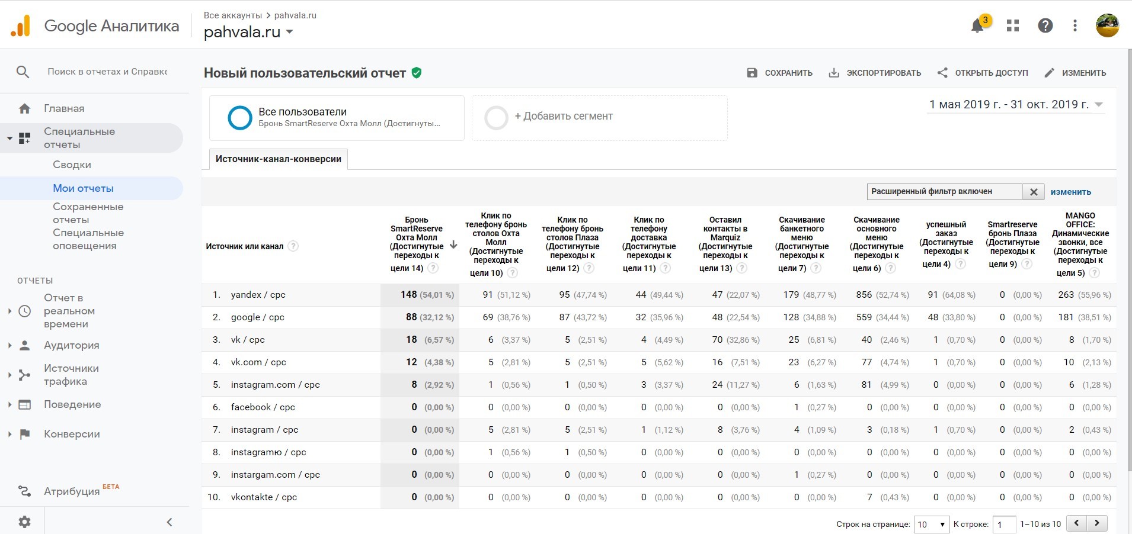Screen dimensions: 1132x534
Task: Select the Источник-канал-конверсии tab
Action: (279, 159)
